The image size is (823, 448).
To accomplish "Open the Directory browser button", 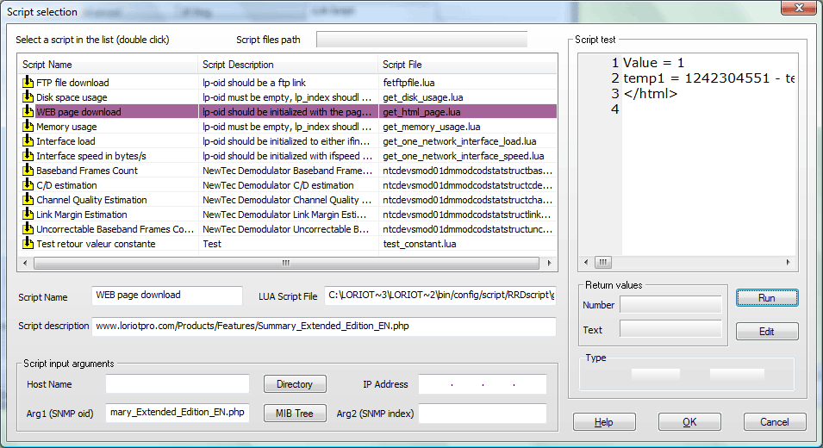I will [x=295, y=384].
